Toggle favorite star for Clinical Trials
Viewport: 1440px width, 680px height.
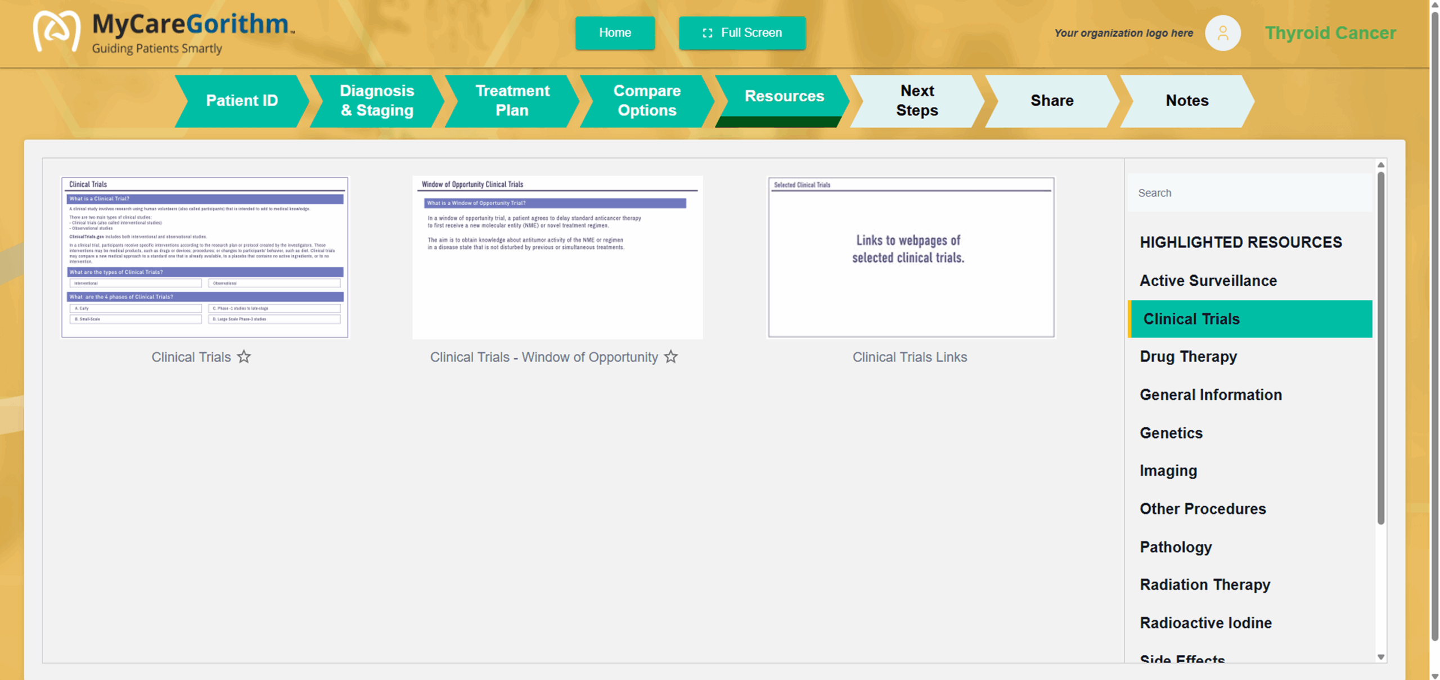pyautogui.click(x=244, y=357)
